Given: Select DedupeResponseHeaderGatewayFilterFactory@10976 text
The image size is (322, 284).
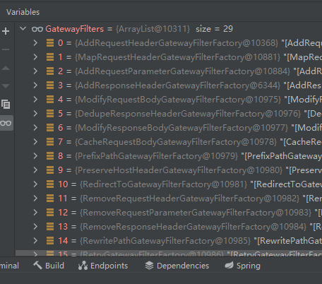Looking at the screenshot, I should (188, 114).
